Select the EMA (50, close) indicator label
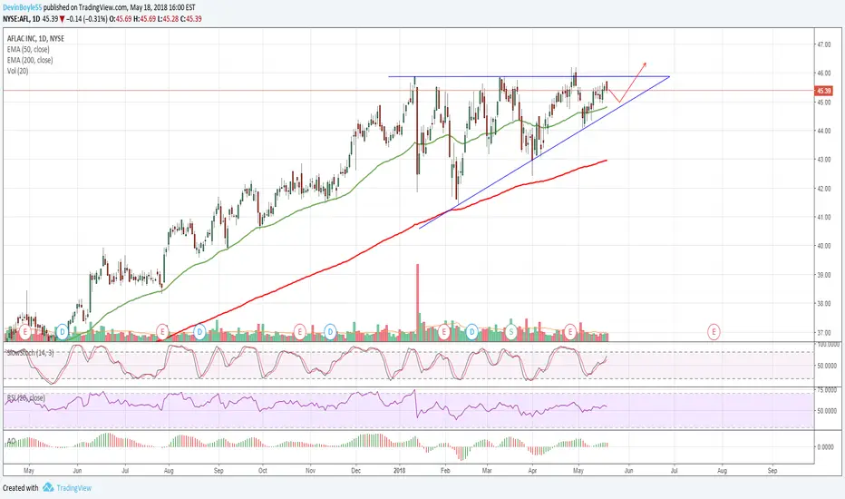 click(28, 50)
